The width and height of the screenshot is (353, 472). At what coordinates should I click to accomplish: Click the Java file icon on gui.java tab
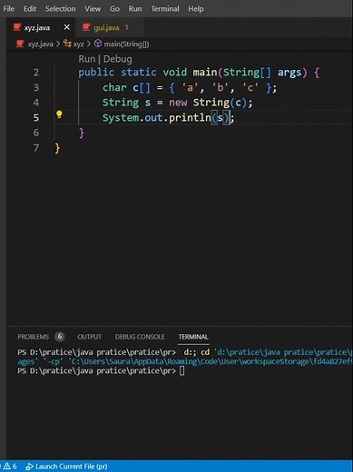pos(86,27)
